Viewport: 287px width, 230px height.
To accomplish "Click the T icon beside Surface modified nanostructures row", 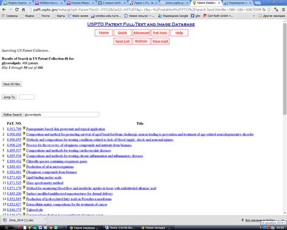I will click(24, 193).
